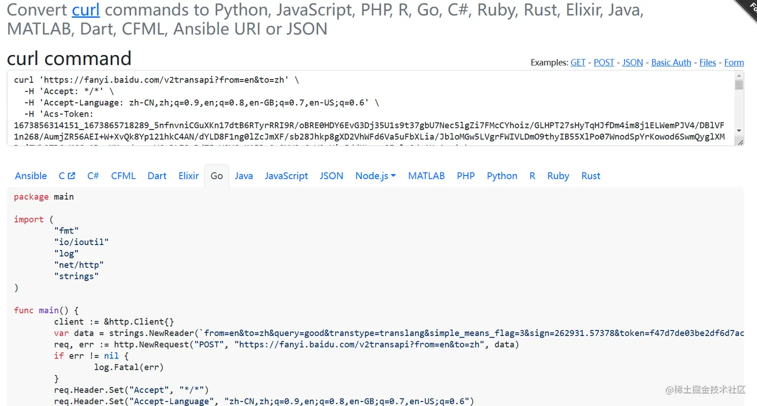Click the "net/http" import line

79,265
